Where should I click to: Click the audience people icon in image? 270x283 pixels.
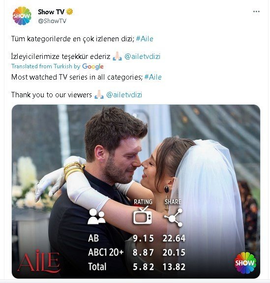click(x=96, y=216)
